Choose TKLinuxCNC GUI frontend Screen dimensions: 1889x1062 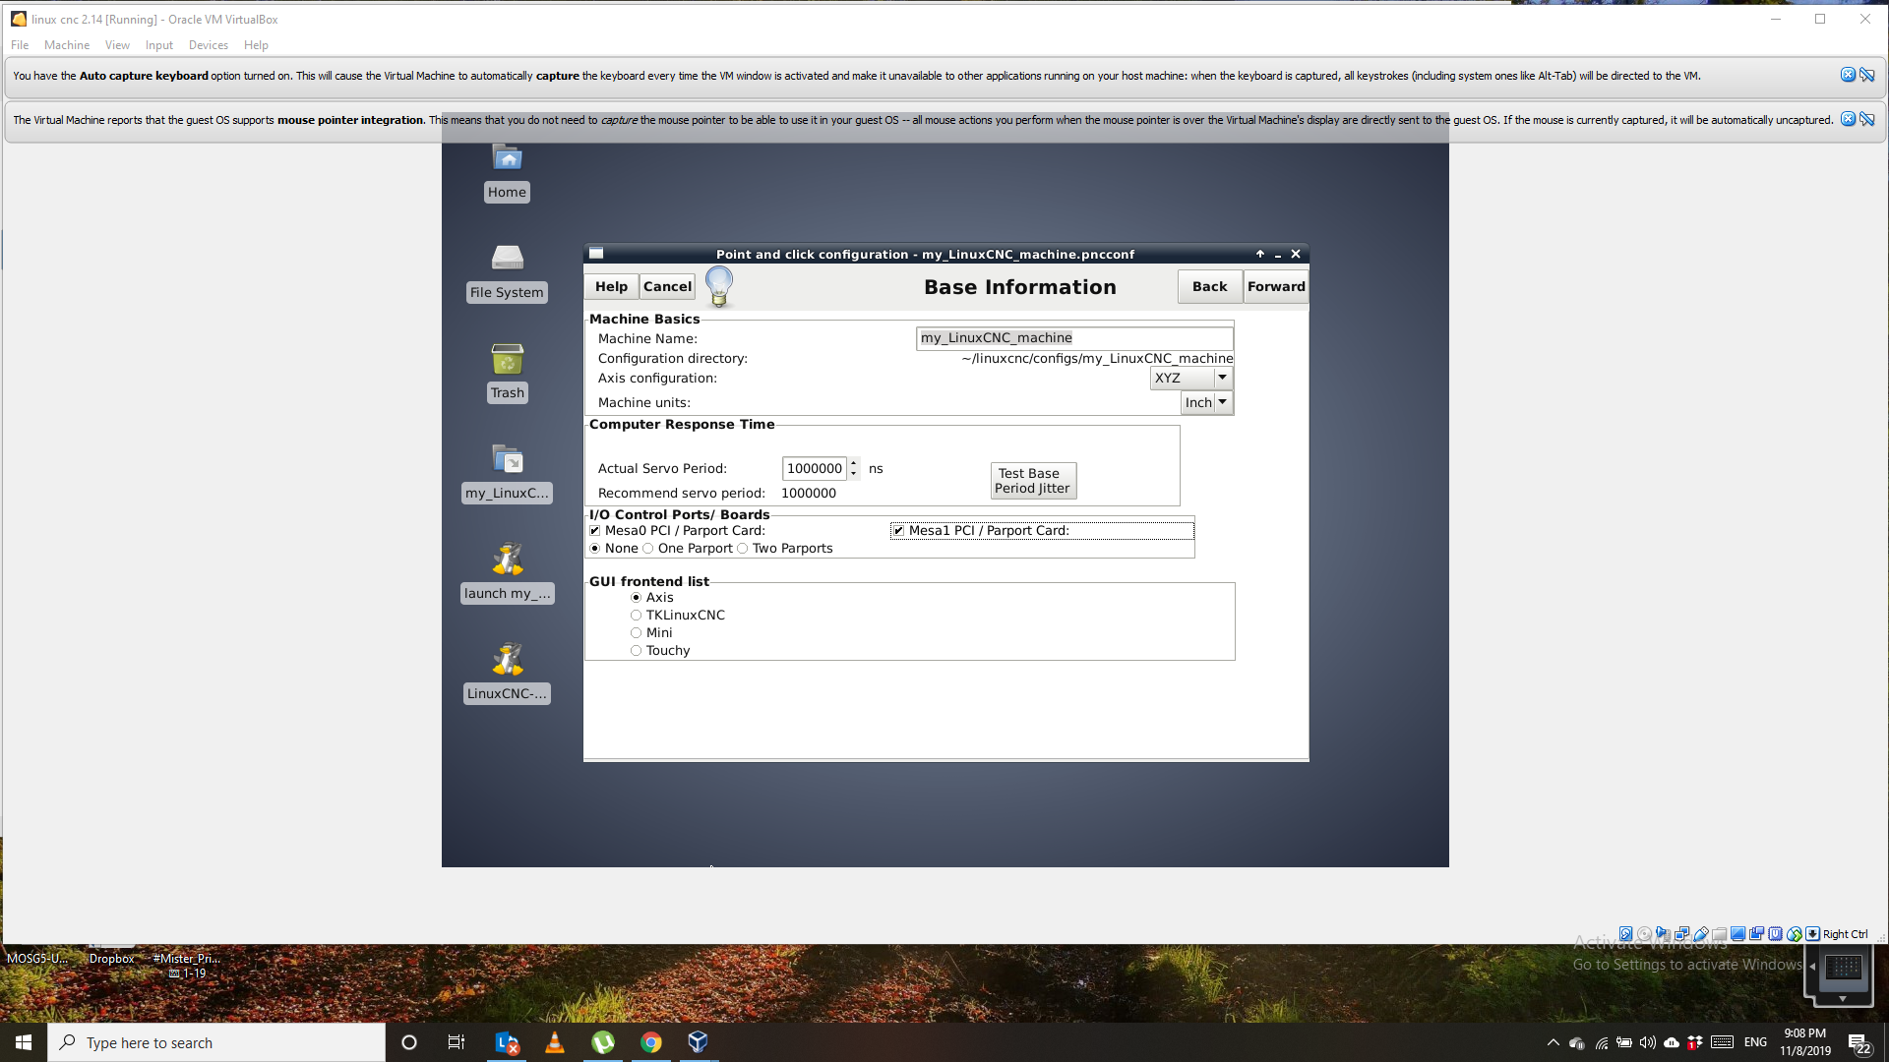[636, 615]
